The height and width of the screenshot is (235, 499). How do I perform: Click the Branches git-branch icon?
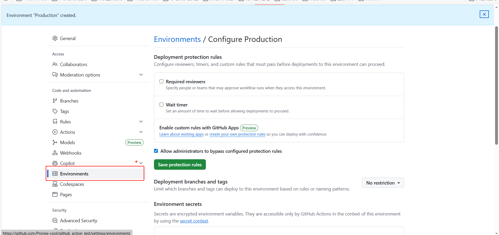coord(55,101)
